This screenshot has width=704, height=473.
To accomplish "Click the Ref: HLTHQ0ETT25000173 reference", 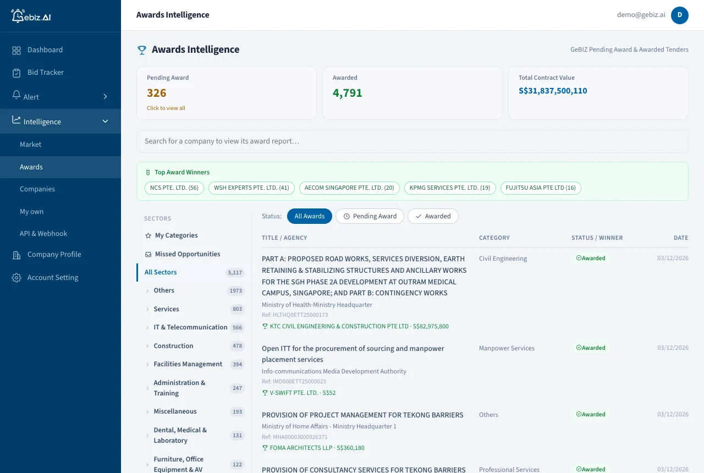I will coord(295,315).
